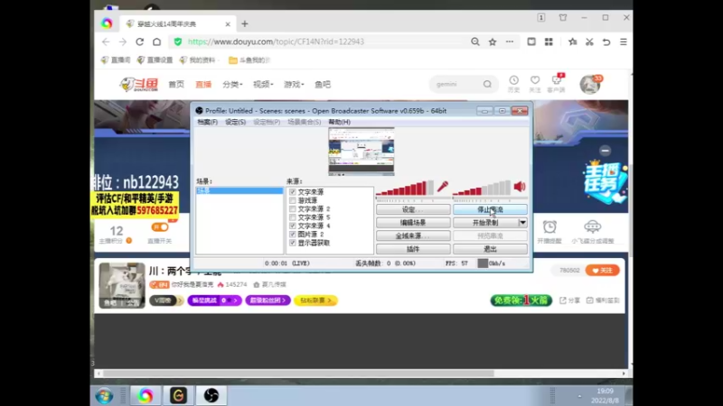Open the OBS 设定(S) menu
This screenshot has height=406, width=723.
(235, 122)
